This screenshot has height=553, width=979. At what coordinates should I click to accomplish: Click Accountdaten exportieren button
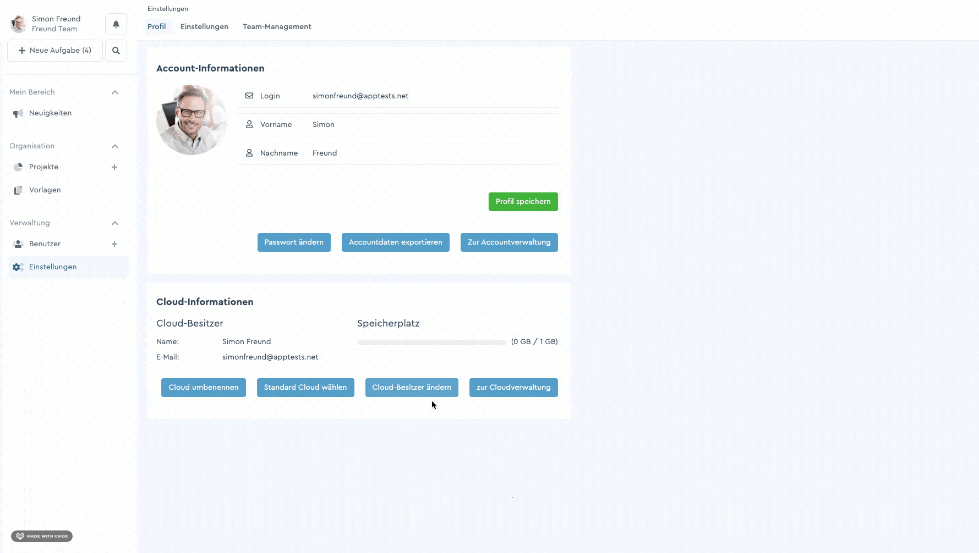(396, 242)
